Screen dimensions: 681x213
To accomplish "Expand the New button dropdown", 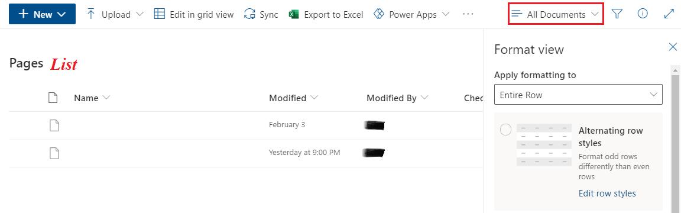I will (x=42, y=14).
